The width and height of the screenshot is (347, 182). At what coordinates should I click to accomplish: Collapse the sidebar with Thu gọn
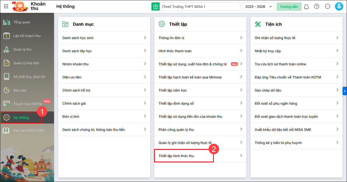tap(17, 176)
